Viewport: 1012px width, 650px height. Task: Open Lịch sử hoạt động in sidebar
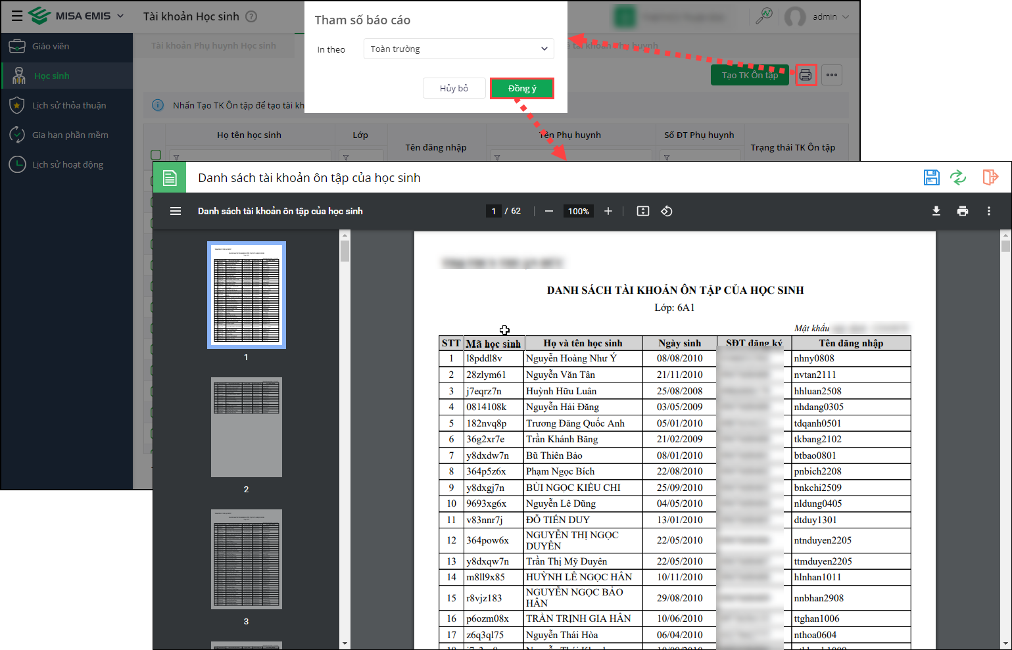67,164
